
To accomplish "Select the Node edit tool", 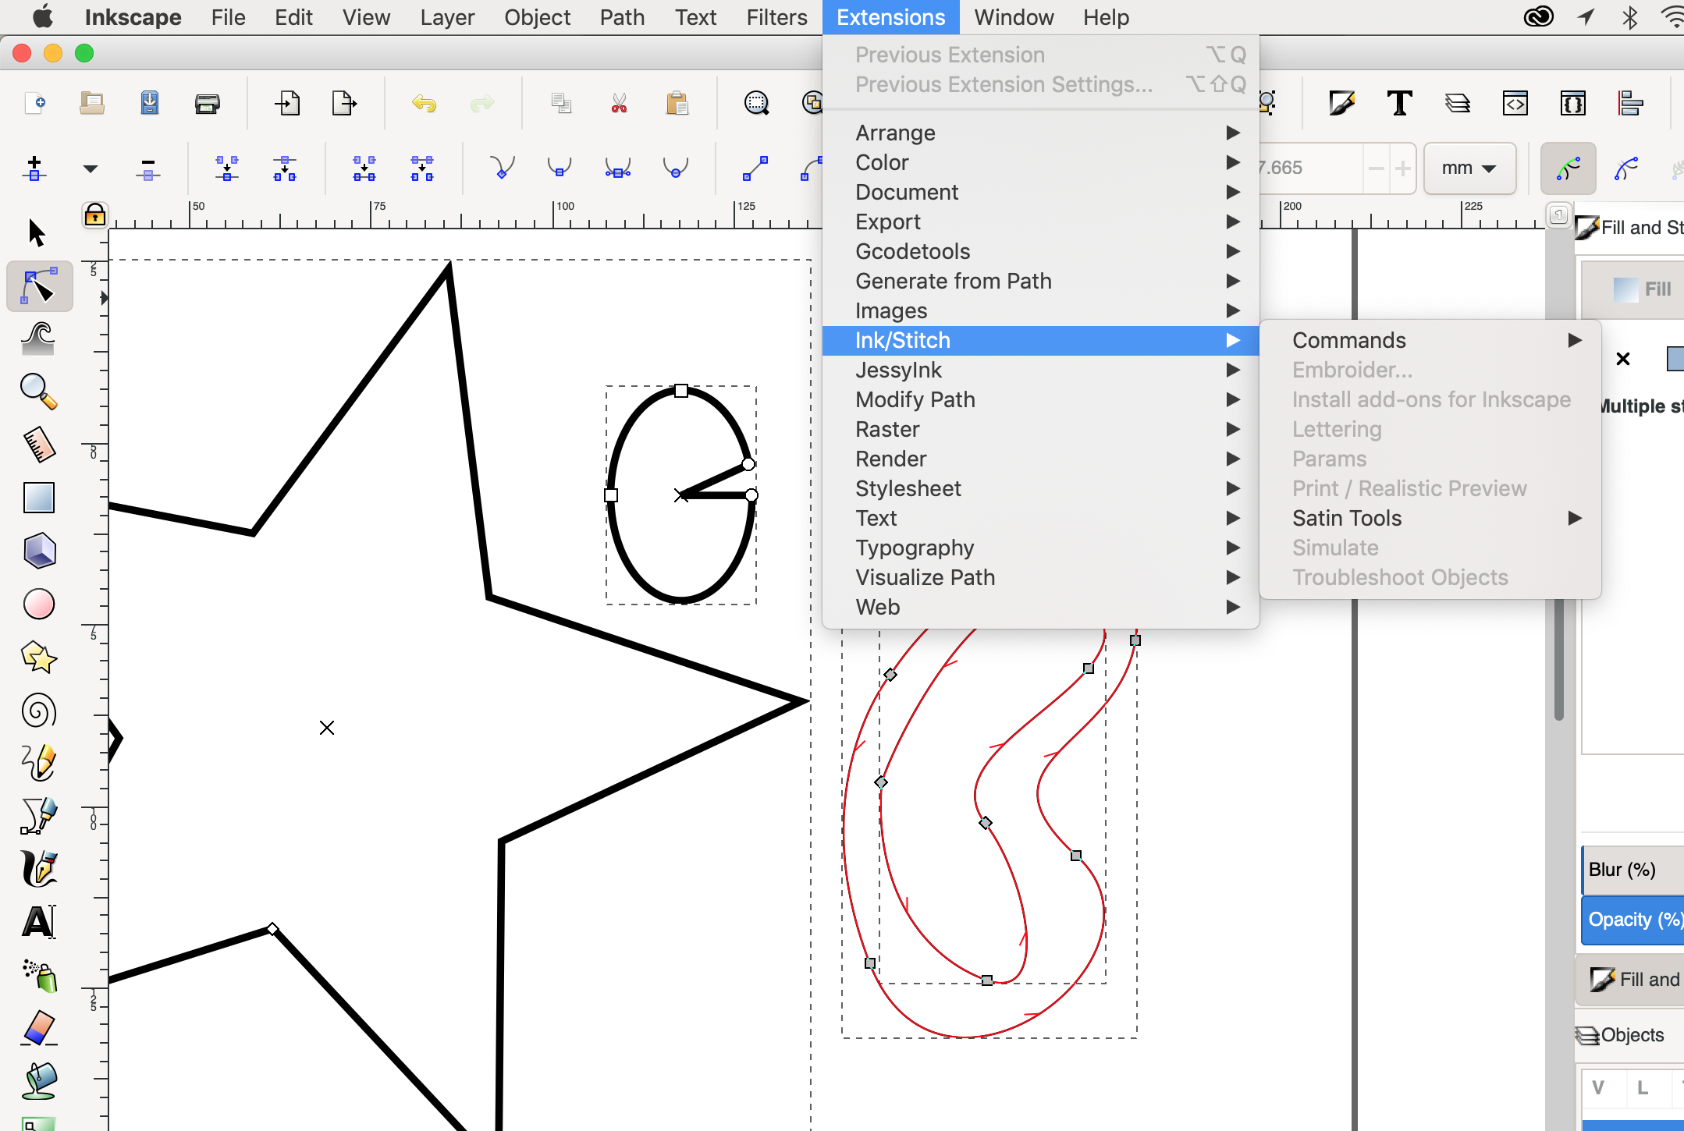I will tap(39, 286).
